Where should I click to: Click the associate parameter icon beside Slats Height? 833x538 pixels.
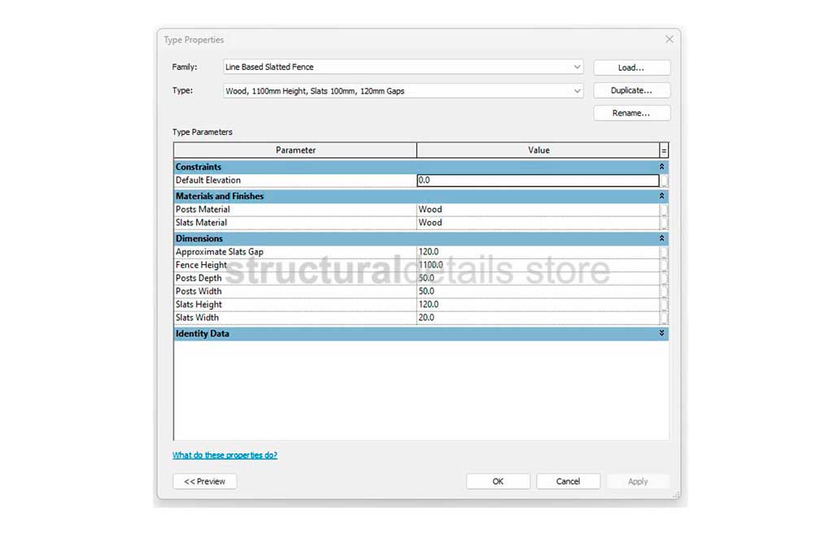tap(665, 304)
